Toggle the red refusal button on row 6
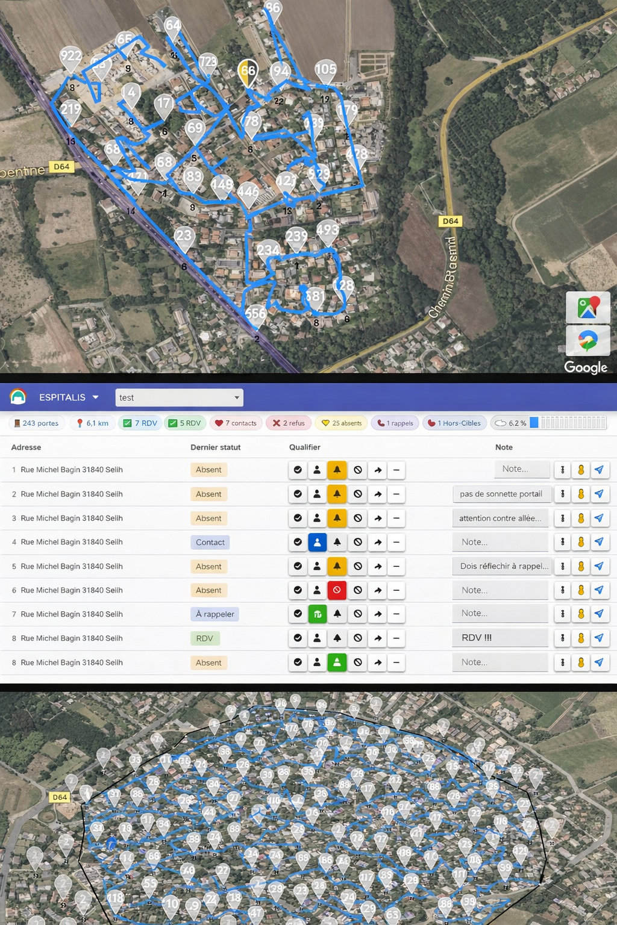Screen dimensions: 617x925 point(337,590)
